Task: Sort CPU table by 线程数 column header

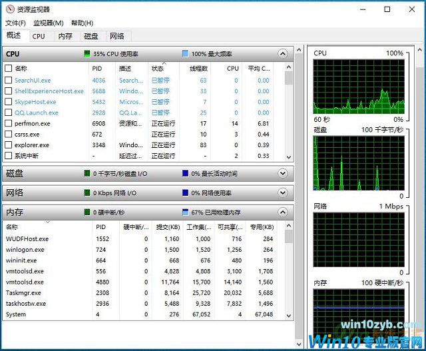Action: tap(195, 68)
